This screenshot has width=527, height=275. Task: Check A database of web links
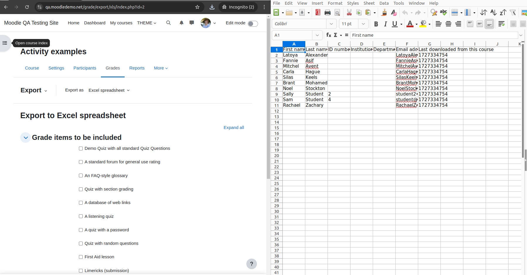click(81, 203)
